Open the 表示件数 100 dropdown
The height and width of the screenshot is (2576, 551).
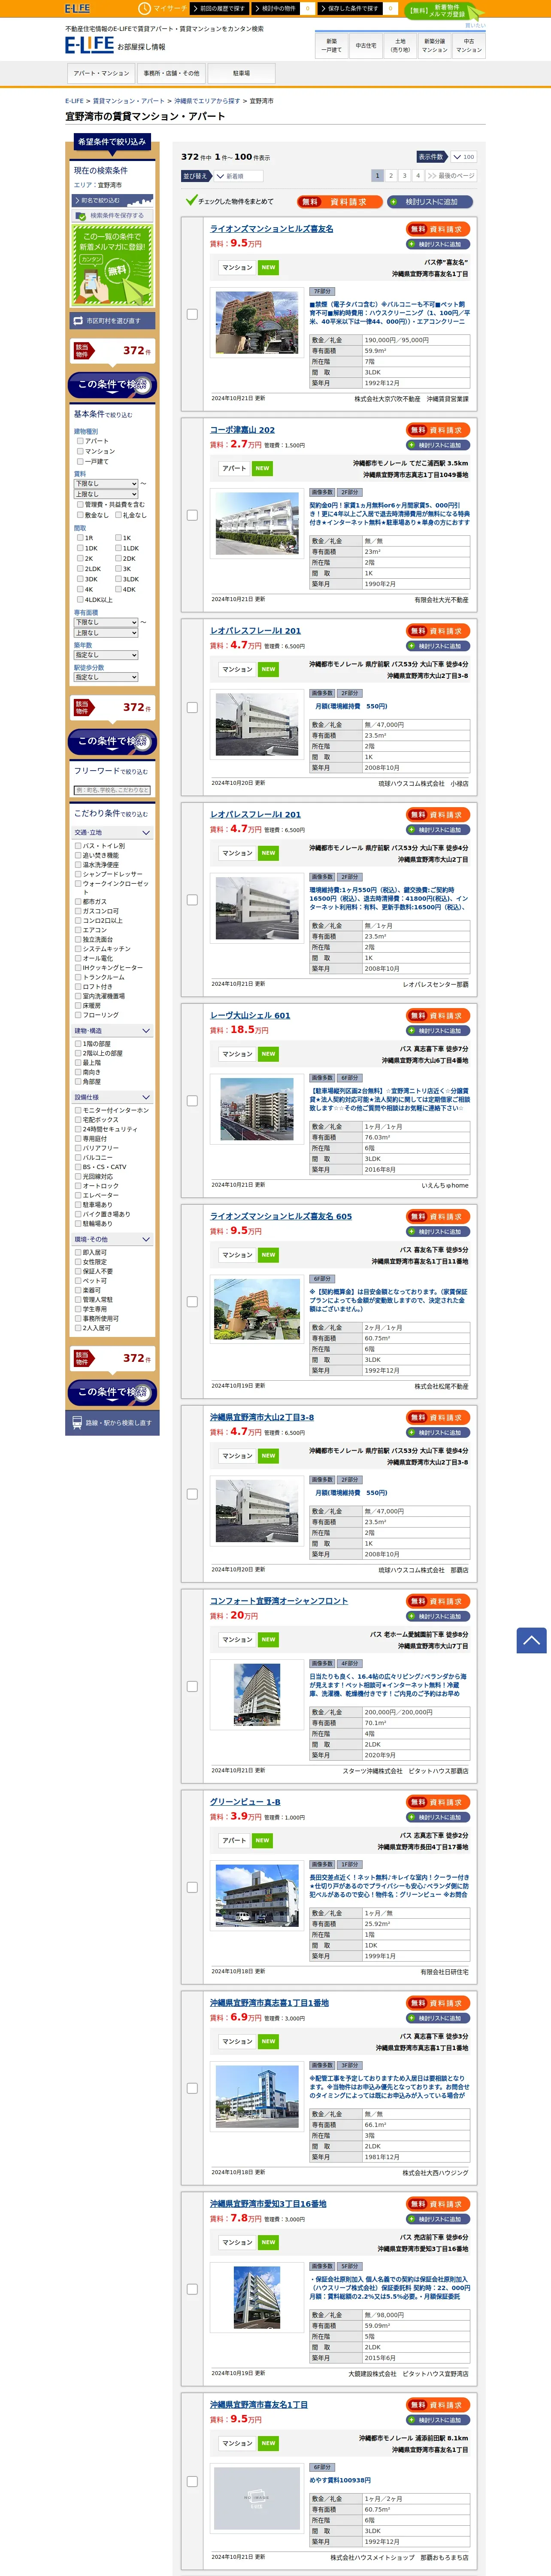(463, 157)
